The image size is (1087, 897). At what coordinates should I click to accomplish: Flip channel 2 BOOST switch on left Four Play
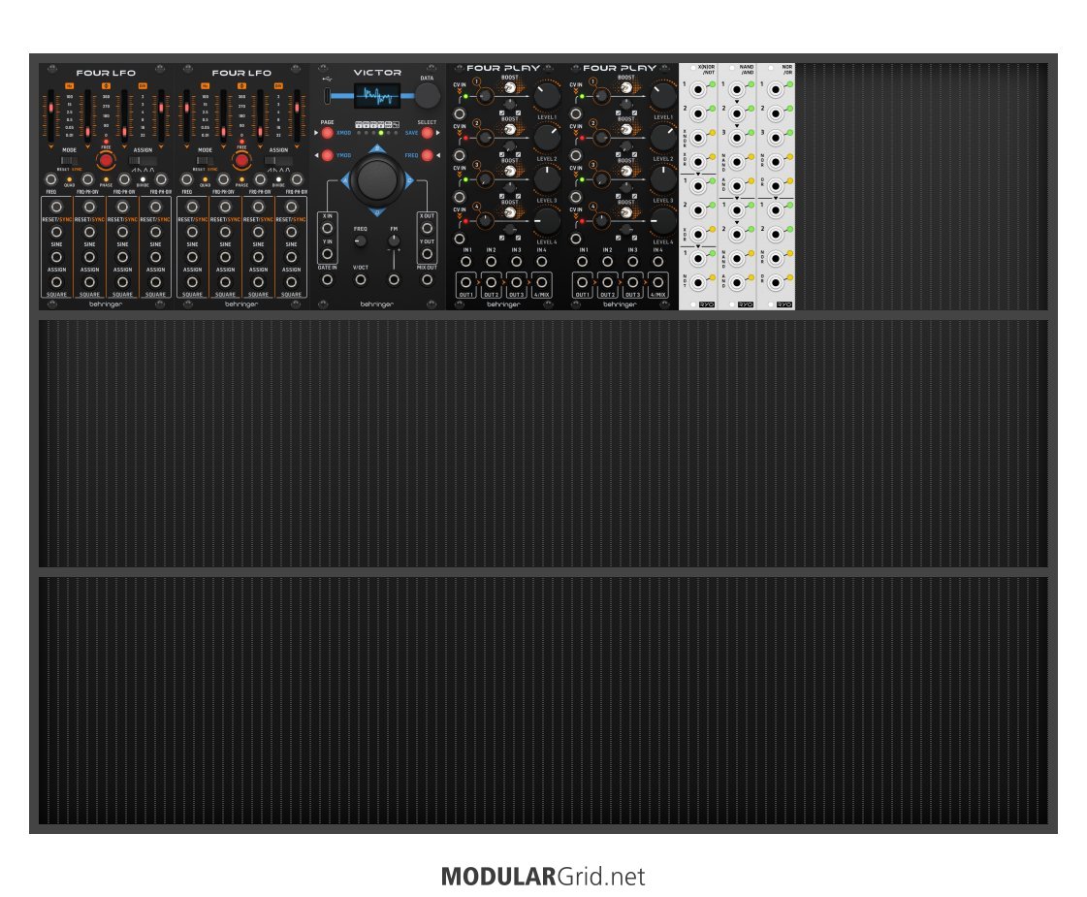[x=509, y=129]
